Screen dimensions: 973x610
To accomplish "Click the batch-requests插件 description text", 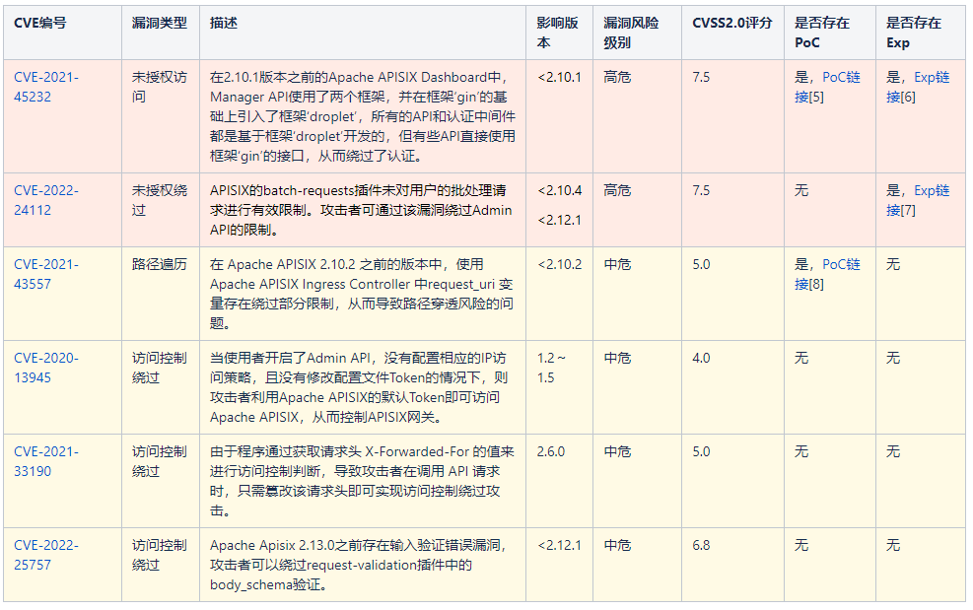I will 361,210.
